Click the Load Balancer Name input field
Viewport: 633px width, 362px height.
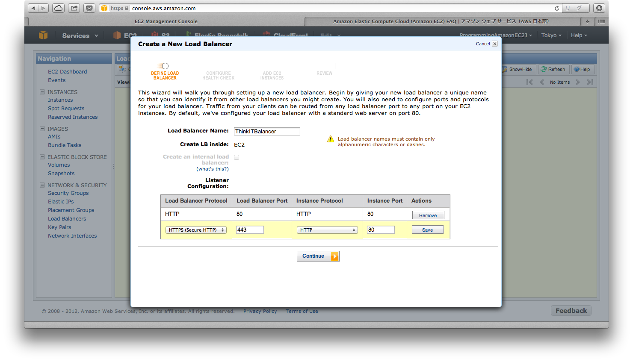267,131
